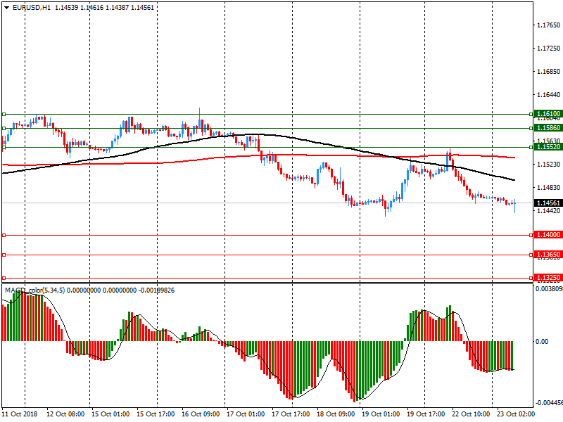This screenshot has width=563, height=422.
Task: Click the 1.17650 value on price scale
Action: click(x=548, y=25)
